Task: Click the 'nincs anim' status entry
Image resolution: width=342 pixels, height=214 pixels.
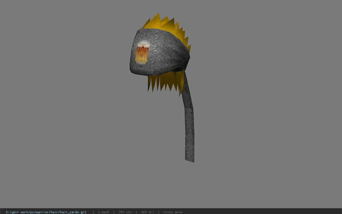Action: (173, 212)
